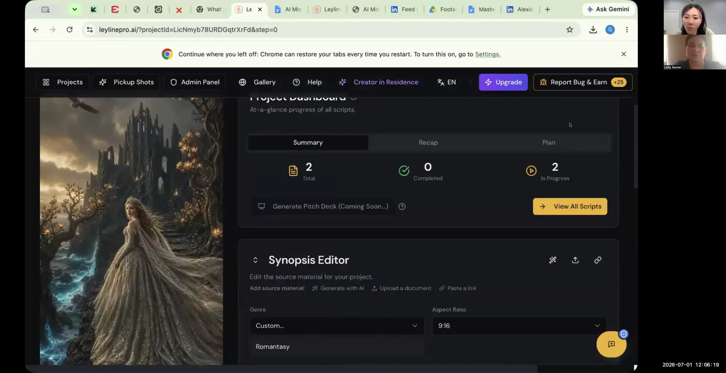This screenshot has width=726, height=373.
Task: Go to the Admin Panel
Action: coord(195,82)
